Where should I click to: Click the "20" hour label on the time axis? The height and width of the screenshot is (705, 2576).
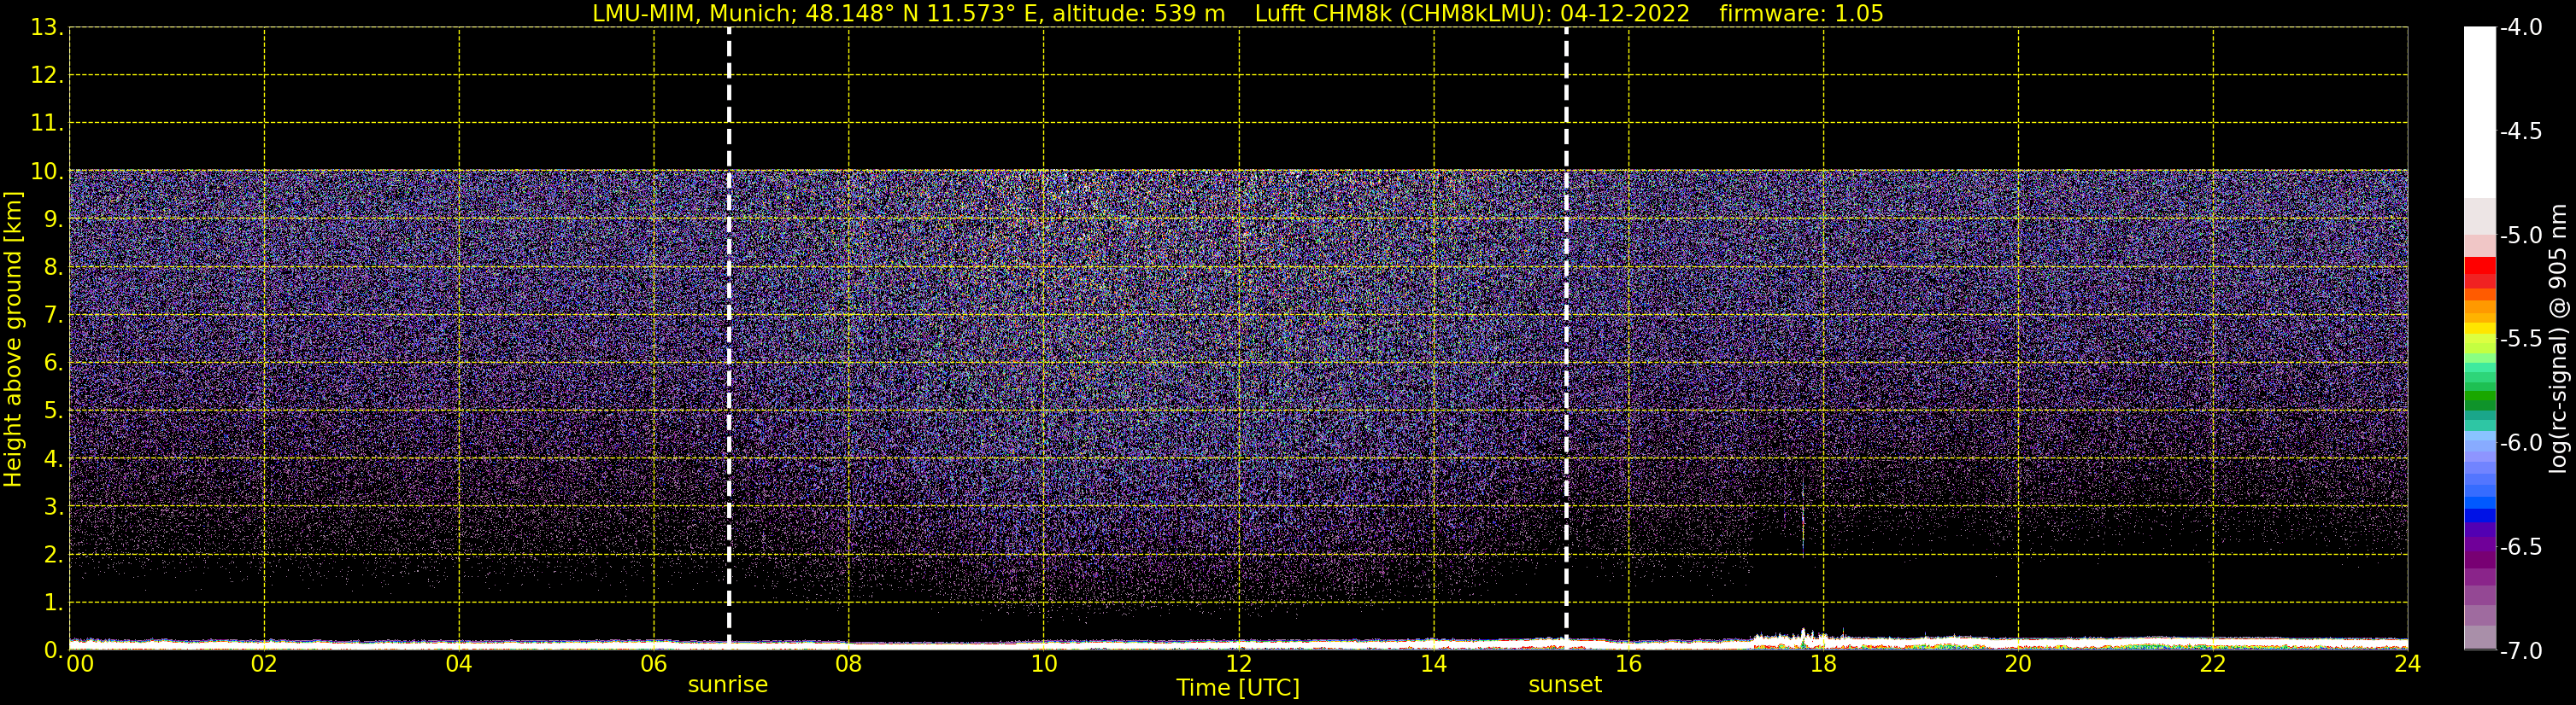click(2018, 664)
